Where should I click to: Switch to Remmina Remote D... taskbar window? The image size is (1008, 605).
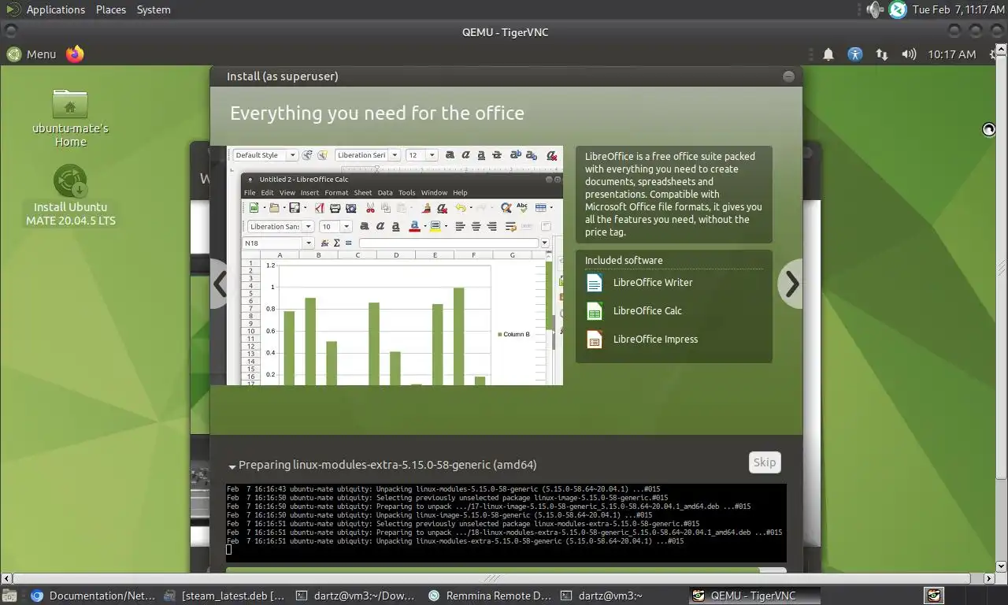pos(489,596)
